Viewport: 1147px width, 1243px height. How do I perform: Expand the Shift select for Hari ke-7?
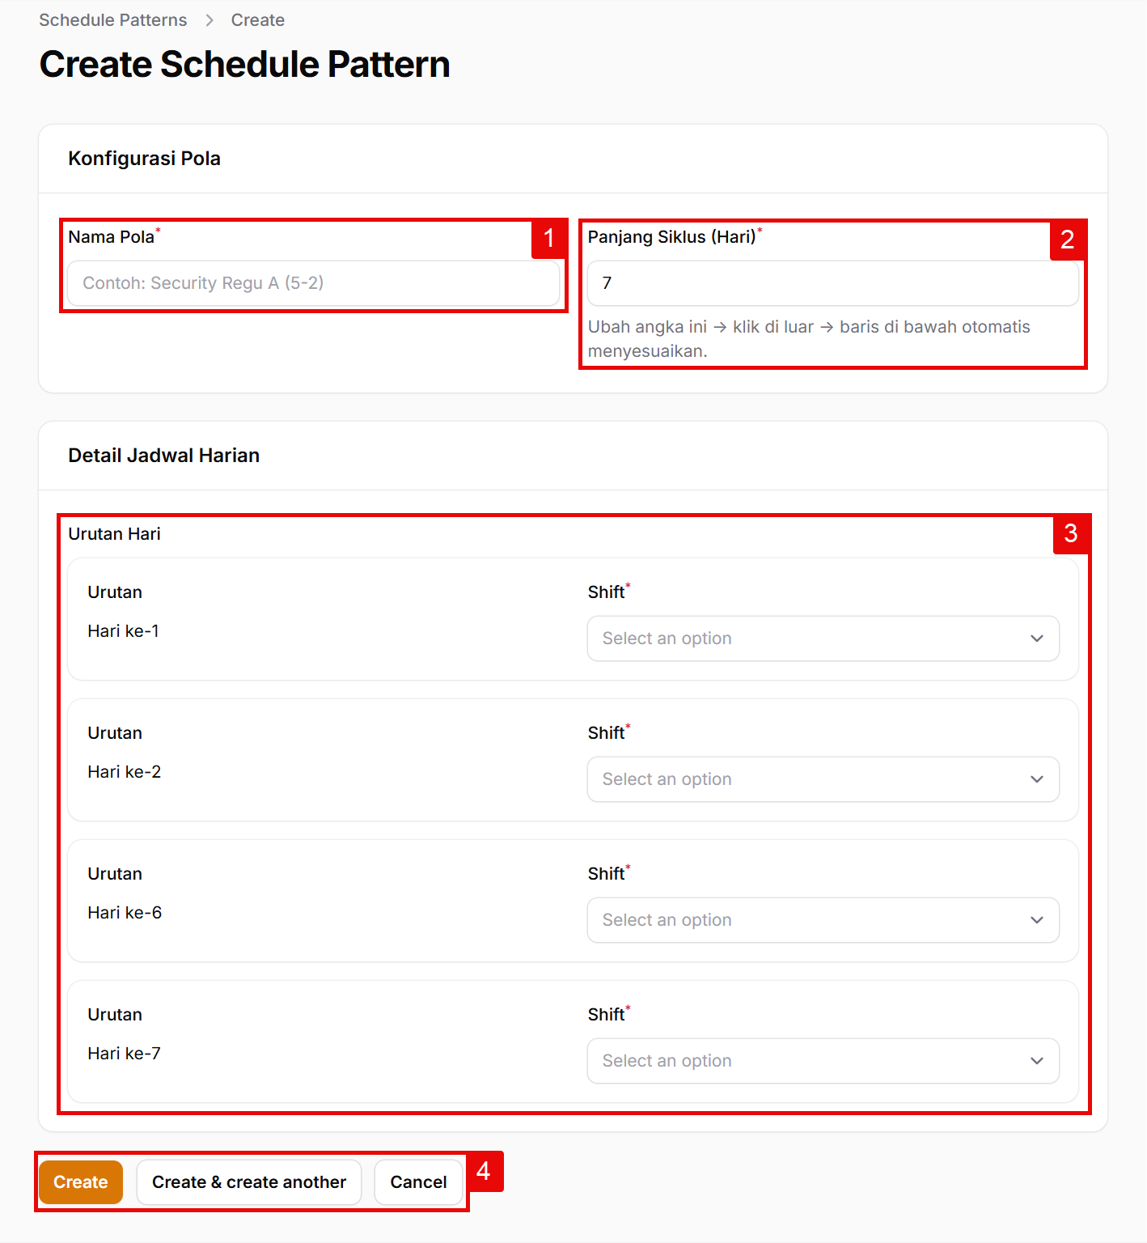pos(823,1061)
